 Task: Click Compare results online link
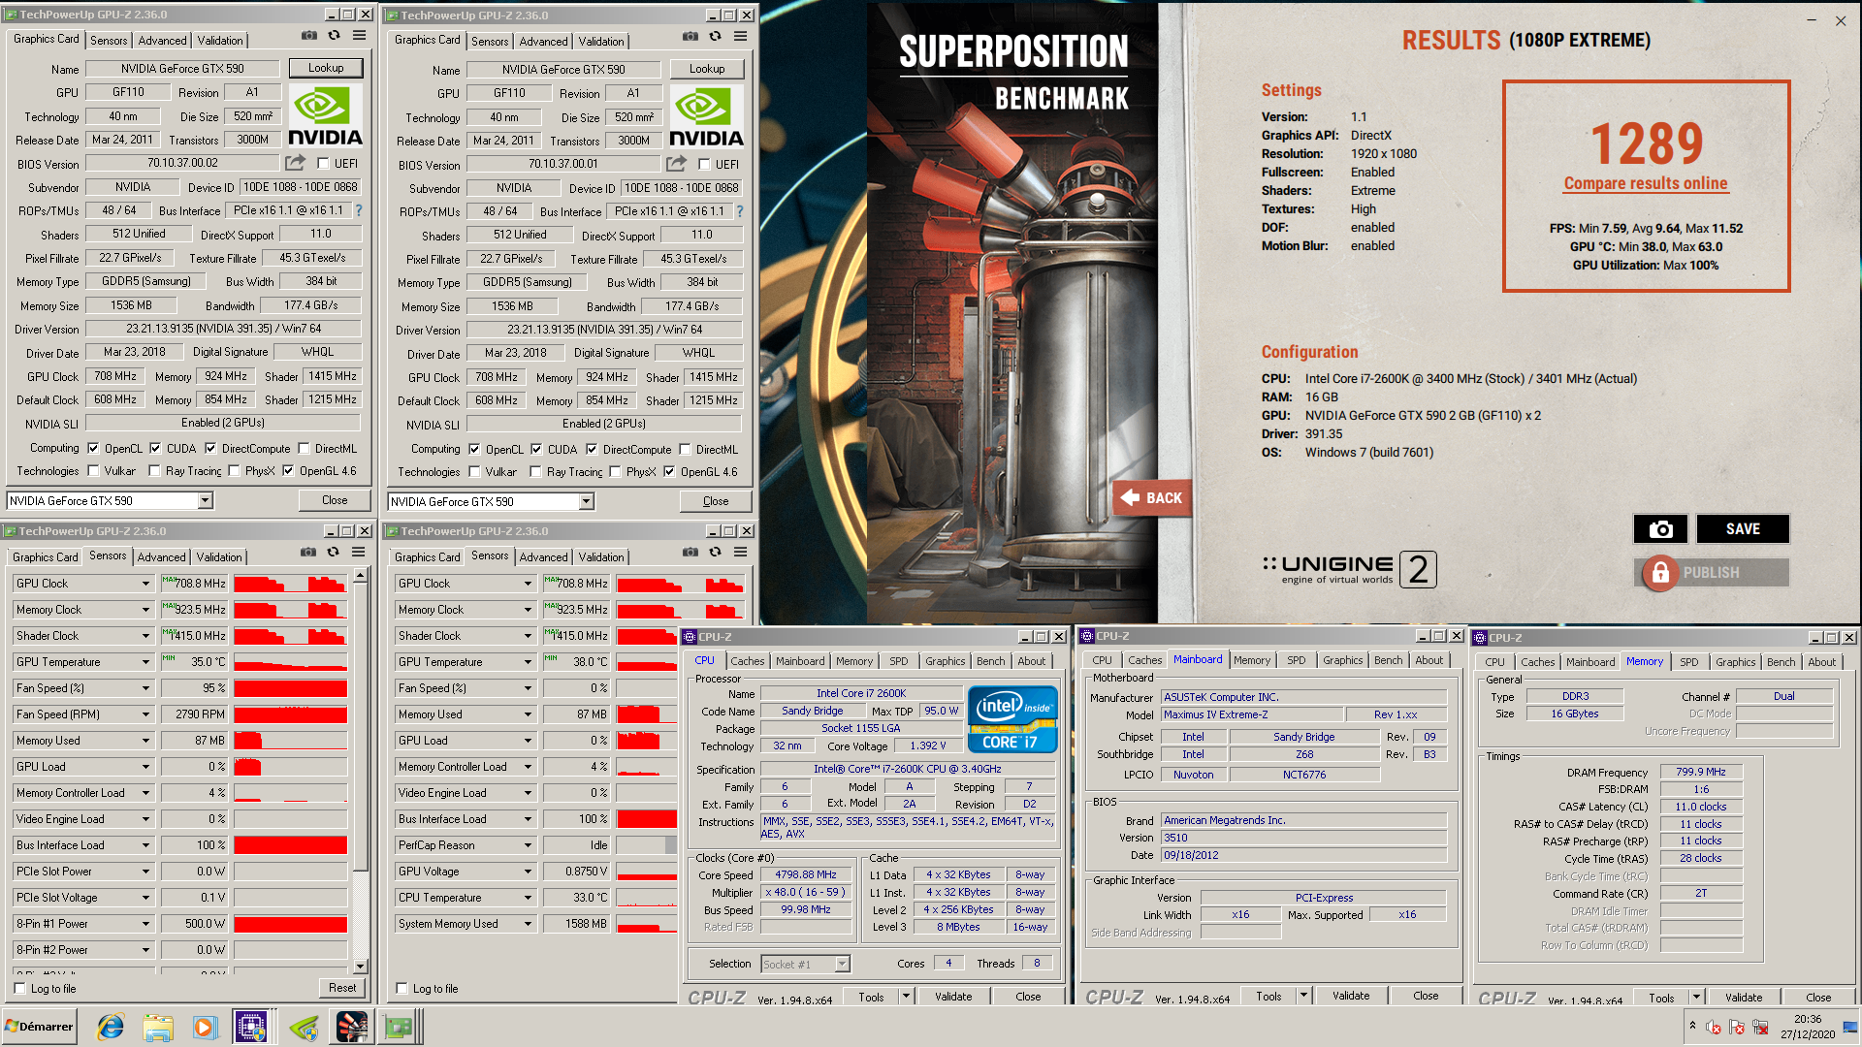pyautogui.click(x=1646, y=183)
